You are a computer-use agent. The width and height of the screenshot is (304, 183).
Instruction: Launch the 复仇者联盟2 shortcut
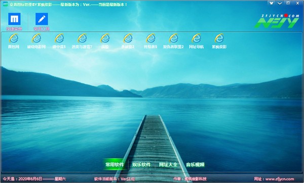173,41
